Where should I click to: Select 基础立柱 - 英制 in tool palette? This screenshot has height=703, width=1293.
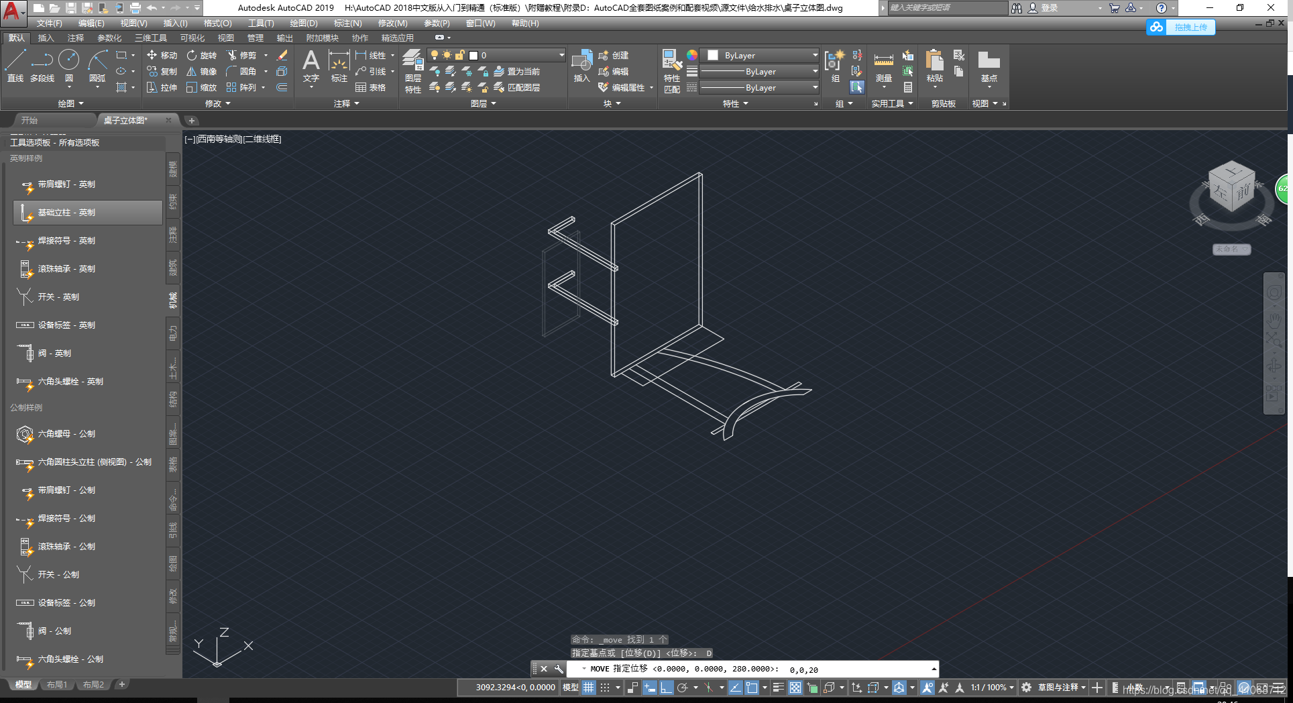88,212
